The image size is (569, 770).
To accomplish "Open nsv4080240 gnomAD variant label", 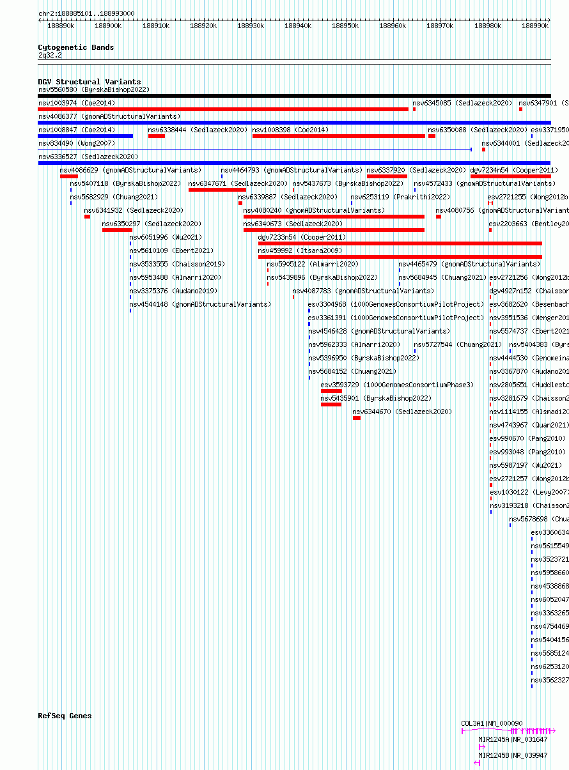I will [x=314, y=210].
